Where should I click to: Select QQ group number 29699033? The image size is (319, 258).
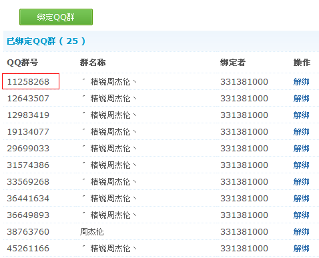click(28, 149)
